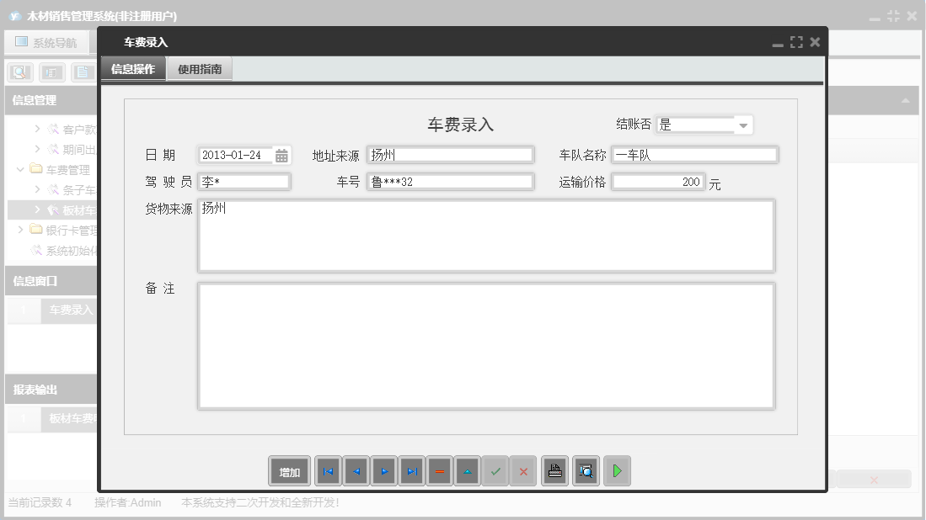Jump to the last record
The height and width of the screenshot is (520, 926).
[411, 470]
